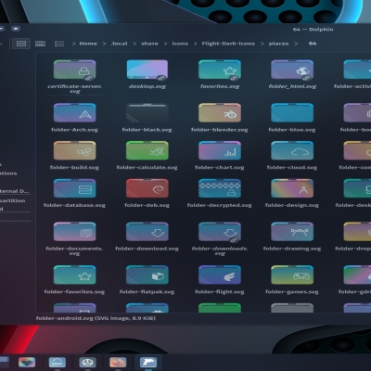Select the favorites.svg star folder icon
Viewport: 371px width, 371px height.
(x=220, y=70)
